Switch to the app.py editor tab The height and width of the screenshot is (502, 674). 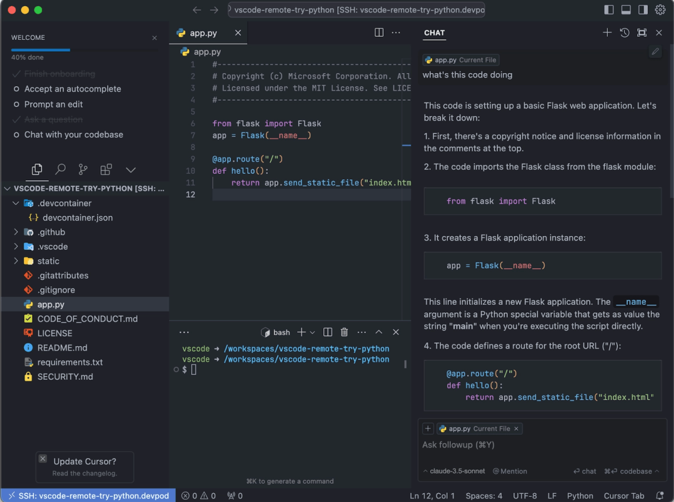(203, 33)
